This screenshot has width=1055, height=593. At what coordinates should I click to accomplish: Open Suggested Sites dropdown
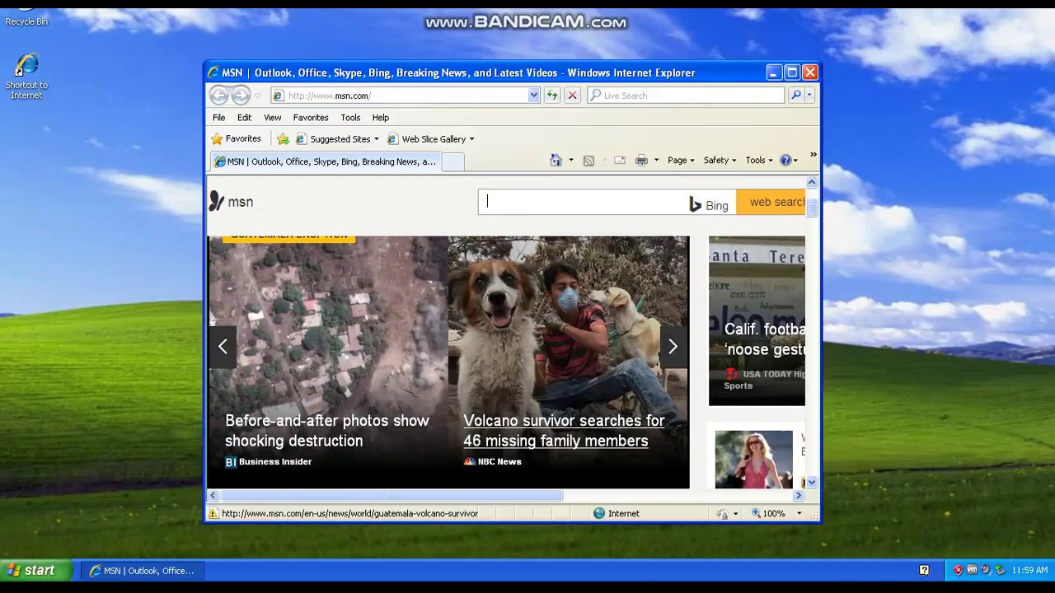pyautogui.click(x=336, y=139)
